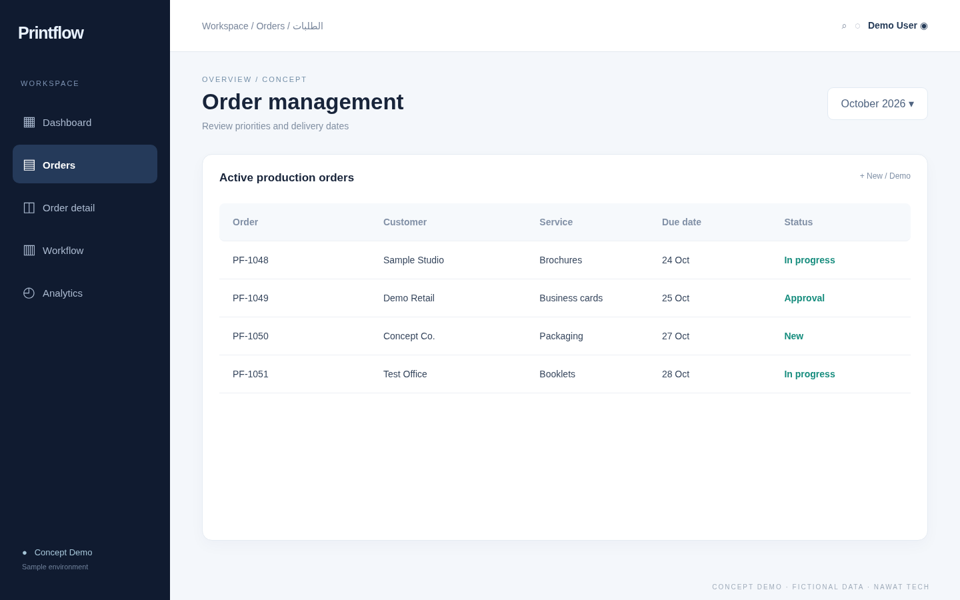The height and width of the screenshot is (600, 960).
Task: Click the search magnifier icon in header
Action: 844,26
